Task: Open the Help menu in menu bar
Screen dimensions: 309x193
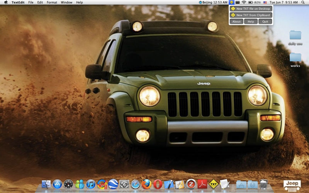Action: pos(80,2)
